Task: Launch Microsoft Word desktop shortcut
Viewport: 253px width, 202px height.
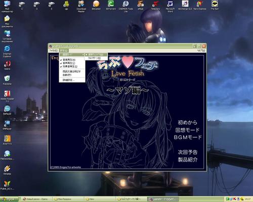Action: (170, 7)
